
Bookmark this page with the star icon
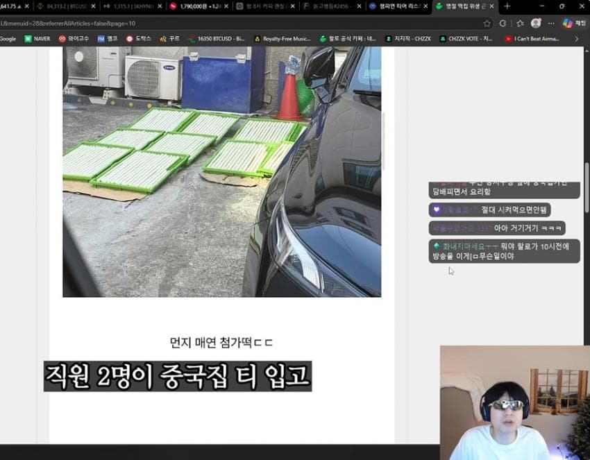[x=487, y=24]
